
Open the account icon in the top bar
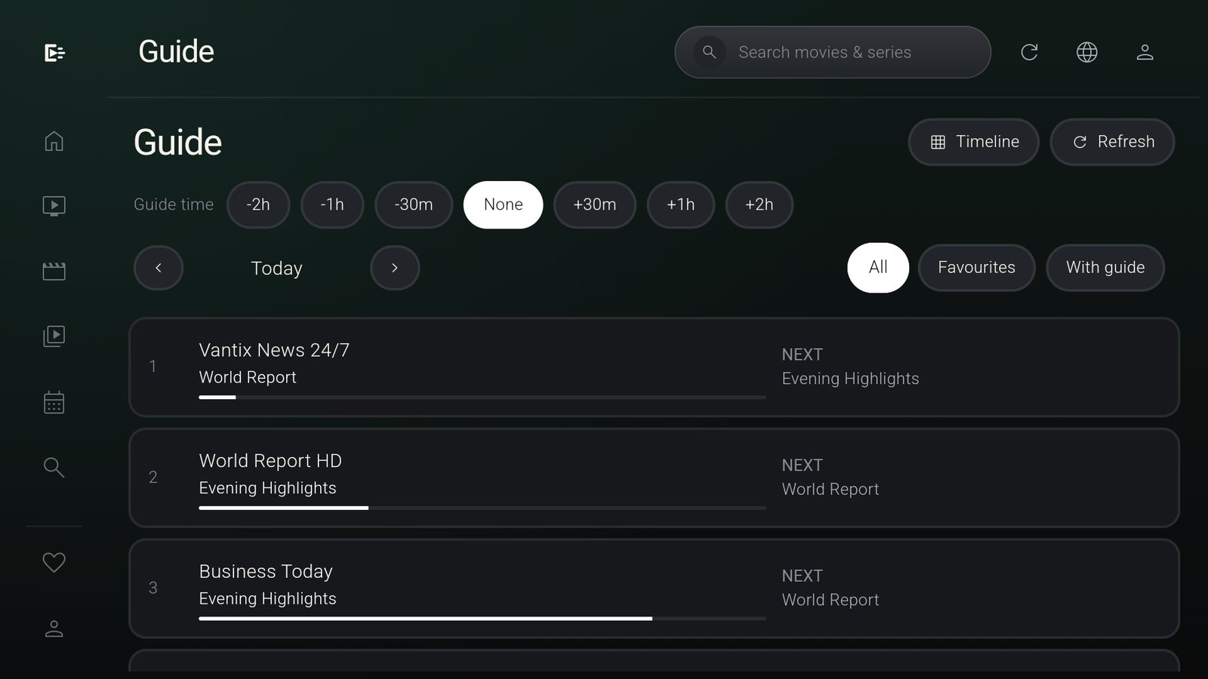pyautogui.click(x=1145, y=52)
